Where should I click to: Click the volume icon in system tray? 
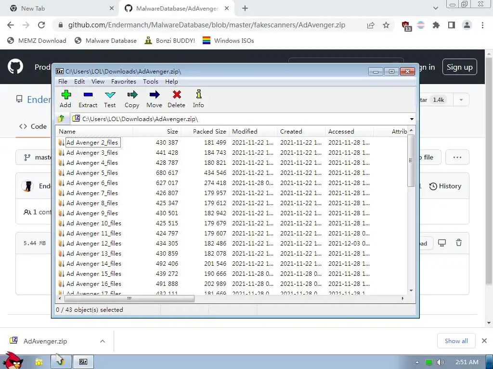pyautogui.click(x=440, y=362)
